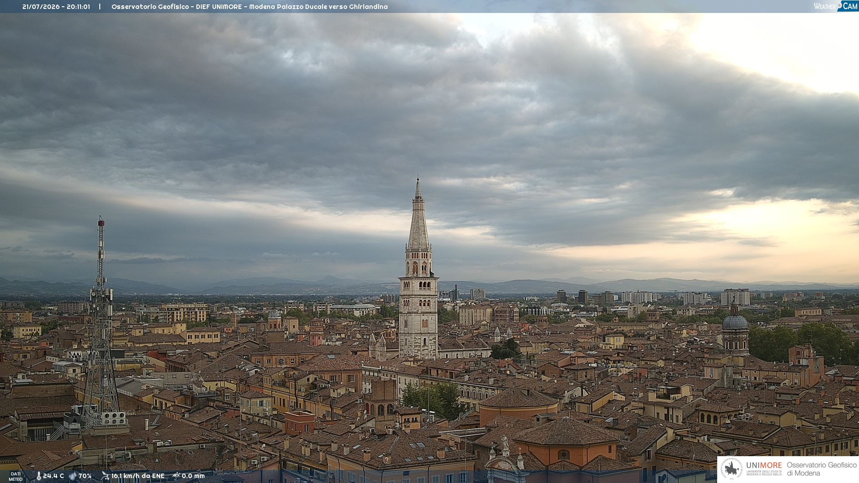The width and height of the screenshot is (859, 483).
Task: Click the thermometer temperature icon
Action: point(38,476)
